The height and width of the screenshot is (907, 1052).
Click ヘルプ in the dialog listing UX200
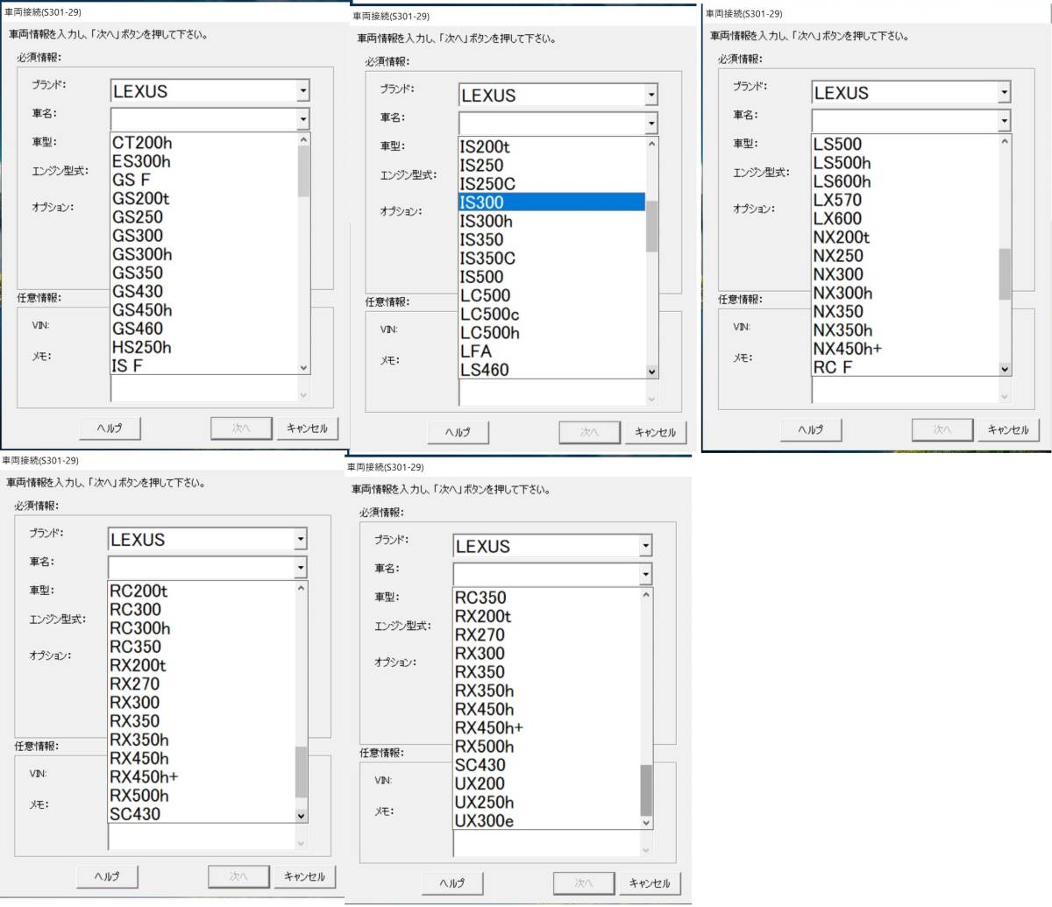pos(451,882)
